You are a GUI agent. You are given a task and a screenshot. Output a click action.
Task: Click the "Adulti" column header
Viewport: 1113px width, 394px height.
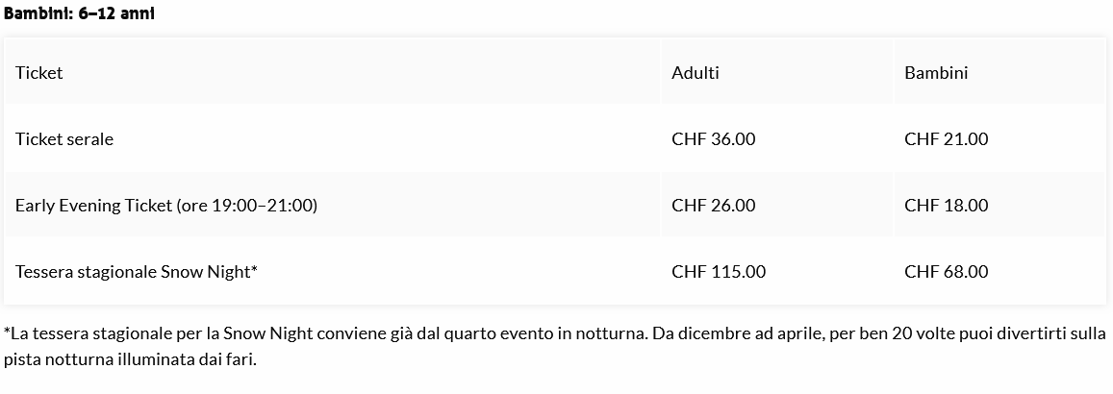(x=695, y=73)
